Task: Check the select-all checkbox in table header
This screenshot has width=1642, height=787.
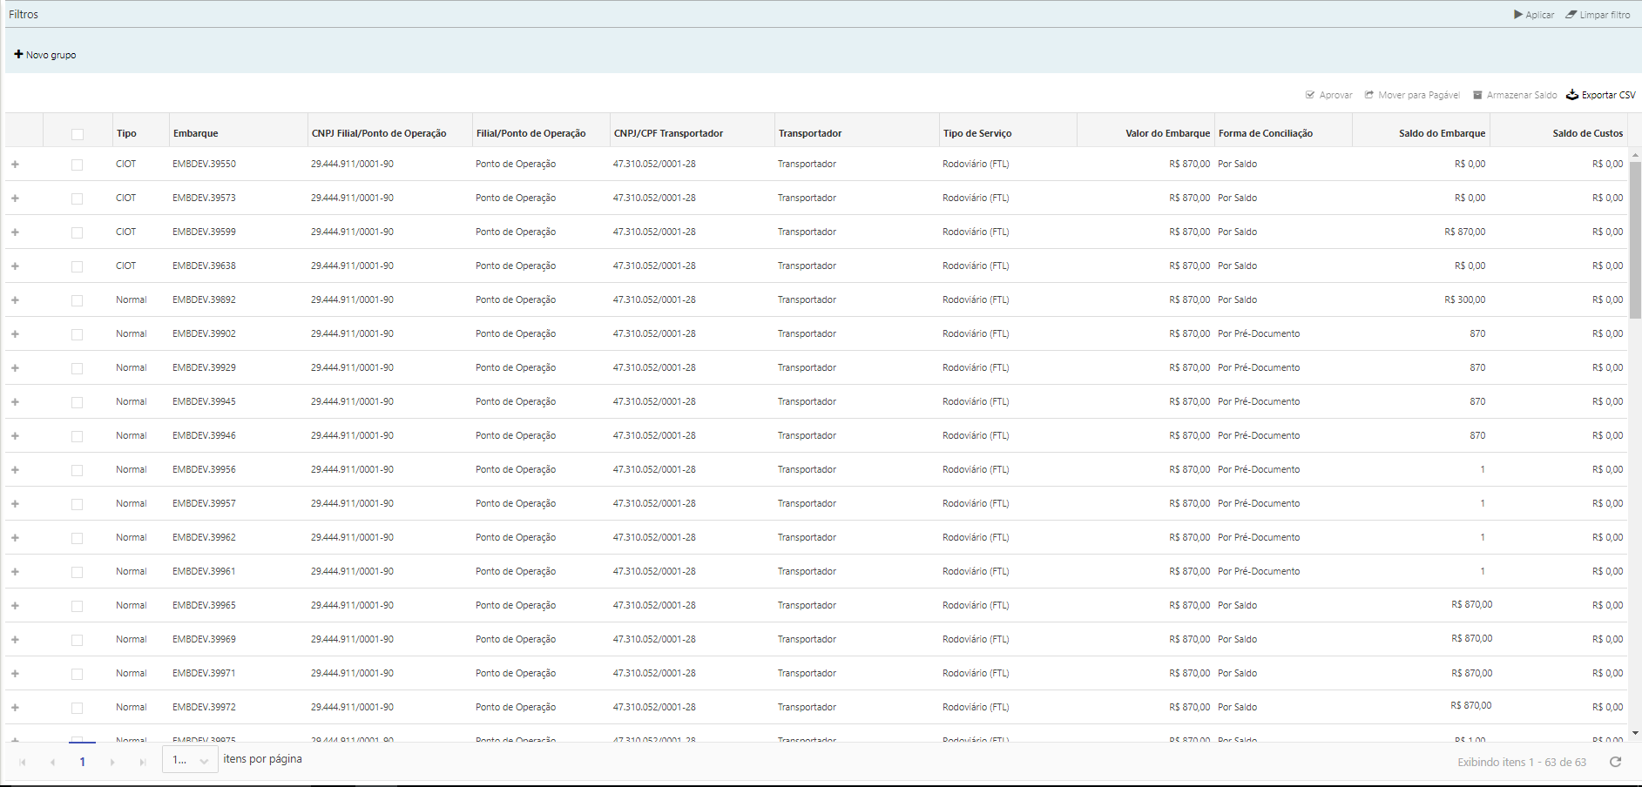Action: tap(78, 134)
